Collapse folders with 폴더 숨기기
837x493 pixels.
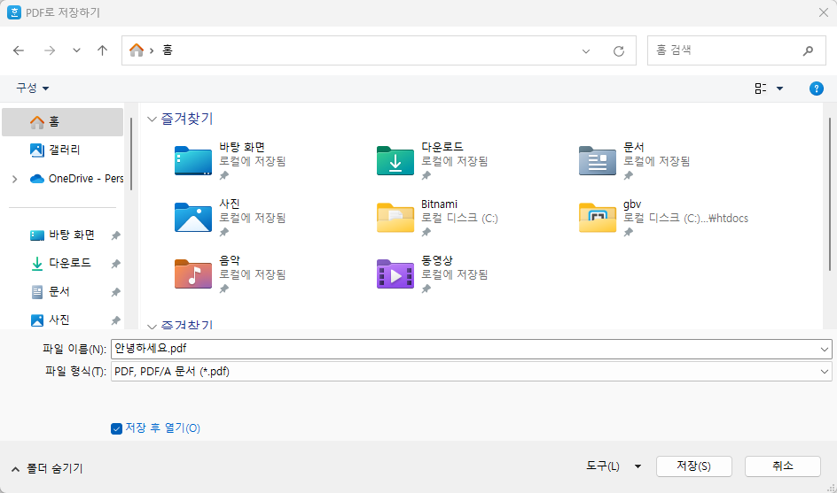click(x=47, y=468)
